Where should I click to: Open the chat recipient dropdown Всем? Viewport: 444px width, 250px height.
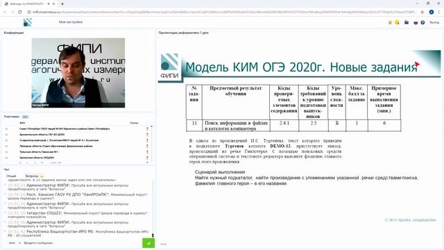coord(14,243)
